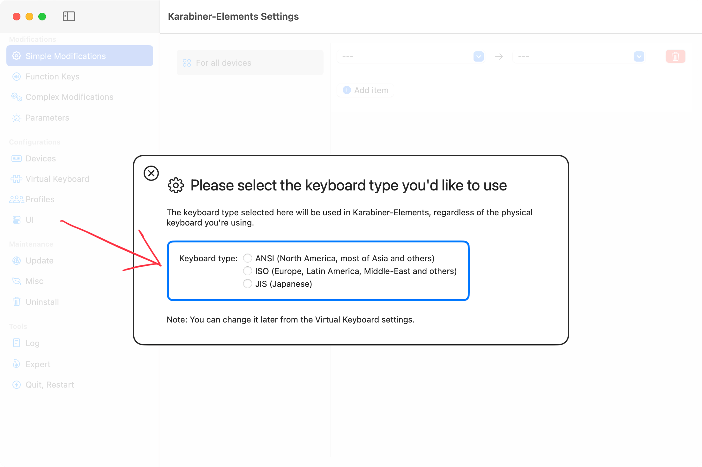The height and width of the screenshot is (467, 702).
Task: Open Parameters section
Action: click(80, 118)
